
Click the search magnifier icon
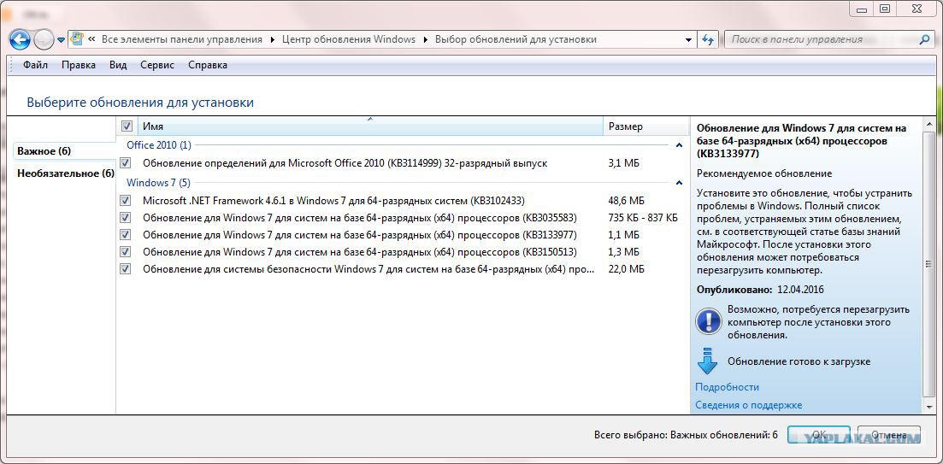pos(923,39)
